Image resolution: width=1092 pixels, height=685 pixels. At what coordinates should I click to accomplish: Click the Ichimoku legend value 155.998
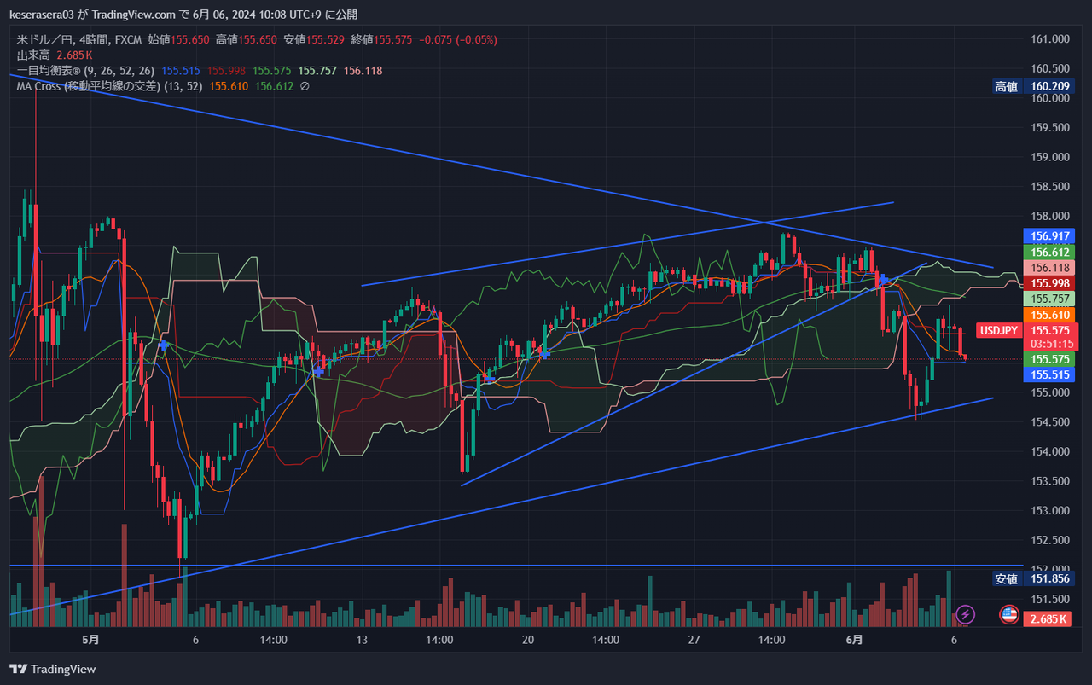[226, 71]
